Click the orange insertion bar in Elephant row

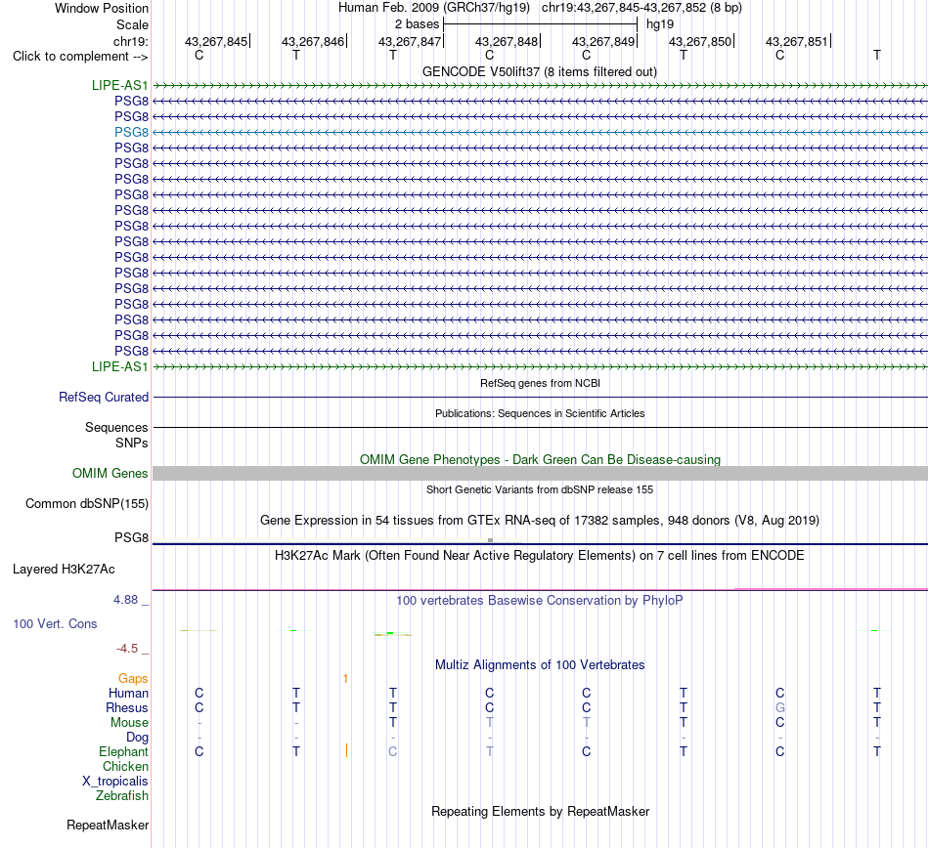pos(346,751)
